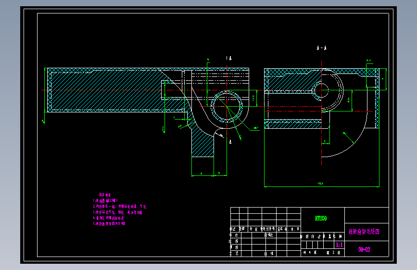
Task: Click the large circular bore in the left view
Action: [x=227, y=106]
